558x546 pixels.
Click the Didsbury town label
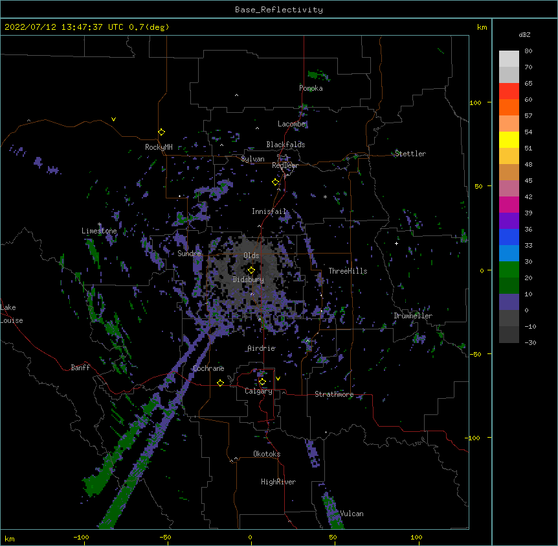[249, 279]
